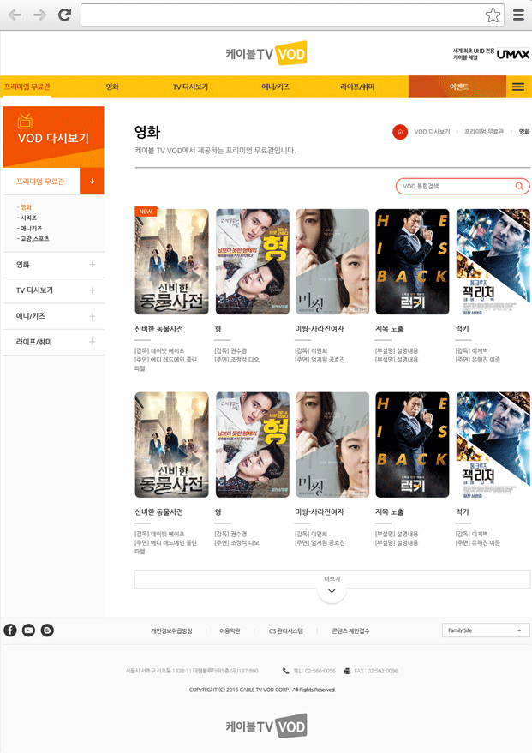This screenshot has width=532, height=753.
Task: Bookmark page with the star icon
Action: [493, 15]
